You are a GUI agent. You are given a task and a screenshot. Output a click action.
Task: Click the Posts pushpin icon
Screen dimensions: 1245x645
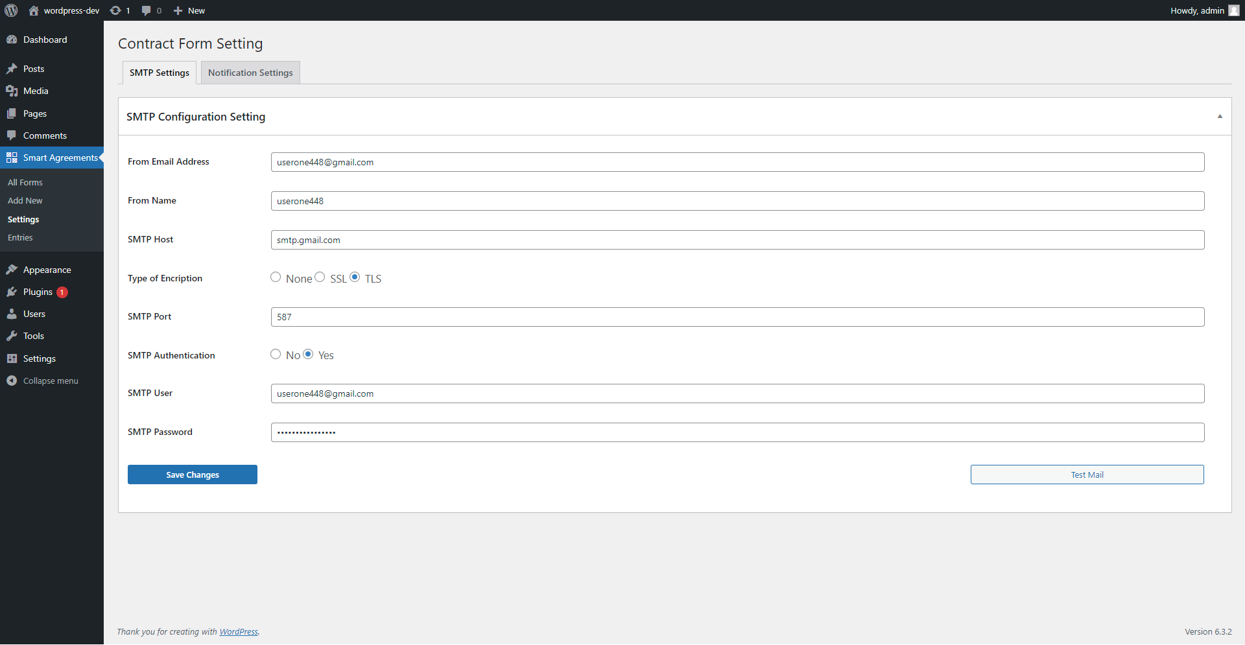pos(12,69)
